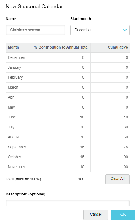Edit October's contribution value of 15
The height and width of the screenshot is (222, 137).
pos(60,157)
